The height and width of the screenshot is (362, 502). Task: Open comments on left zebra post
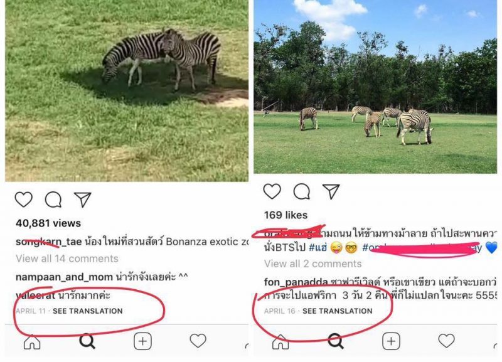click(x=53, y=200)
